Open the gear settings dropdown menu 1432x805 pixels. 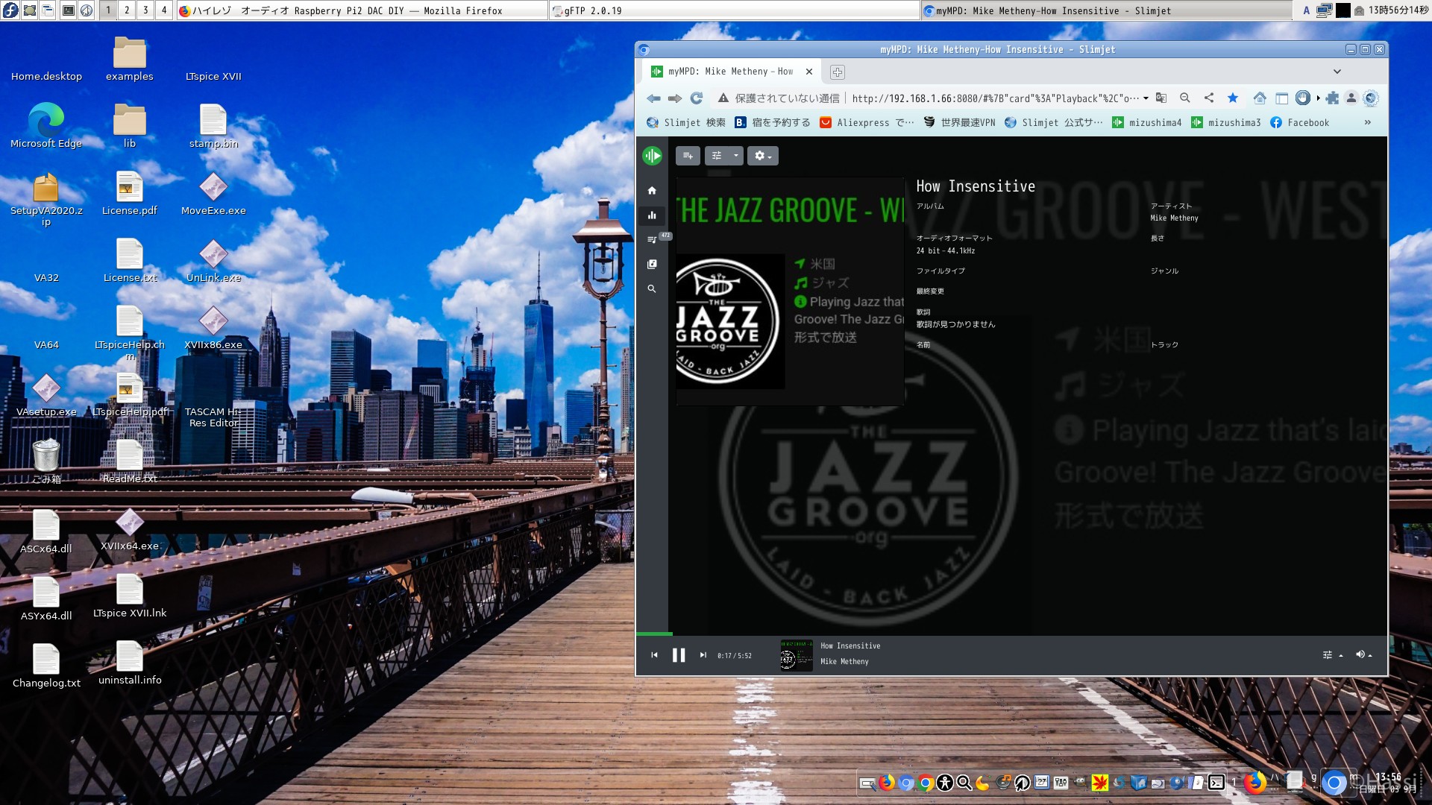[x=762, y=156]
